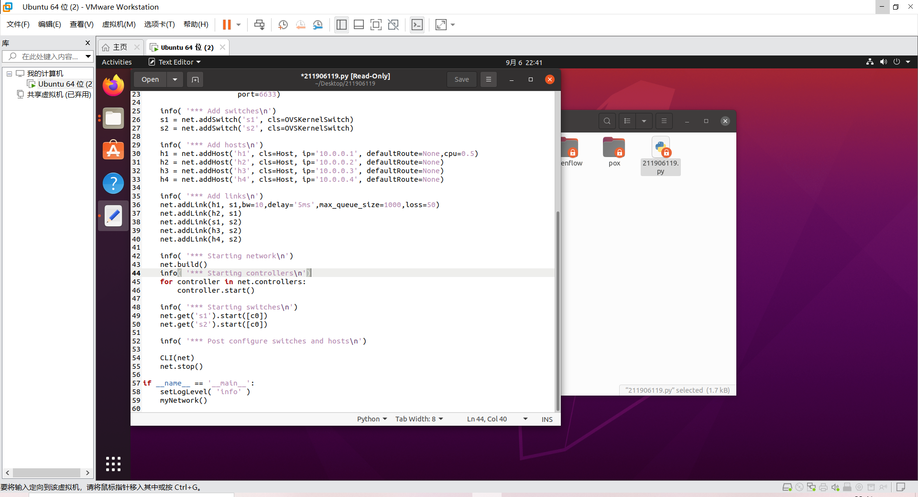Collapse the 我的计算机 tree node
918x497 pixels.
tap(9, 74)
